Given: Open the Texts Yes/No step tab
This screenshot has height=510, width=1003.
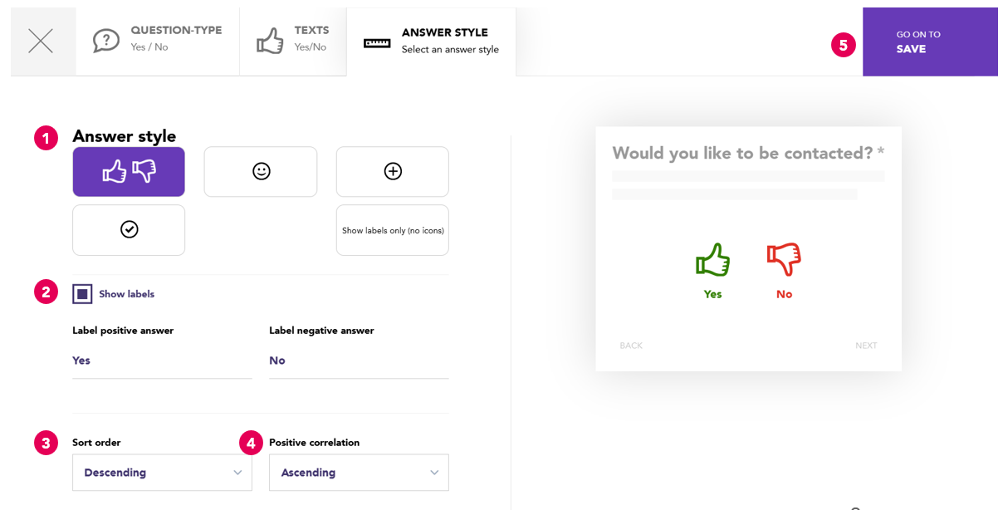Looking at the screenshot, I should pos(293,42).
